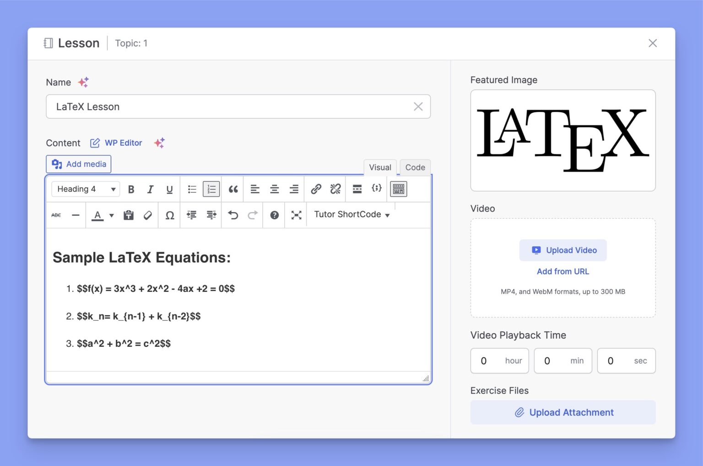The image size is (703, 466).
Task: Toggle underline on the selected text
Action: tap(169, 189)
